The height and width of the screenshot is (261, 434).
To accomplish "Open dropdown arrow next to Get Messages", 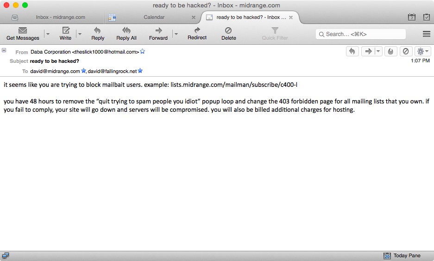I will click(x=47, y=34).
